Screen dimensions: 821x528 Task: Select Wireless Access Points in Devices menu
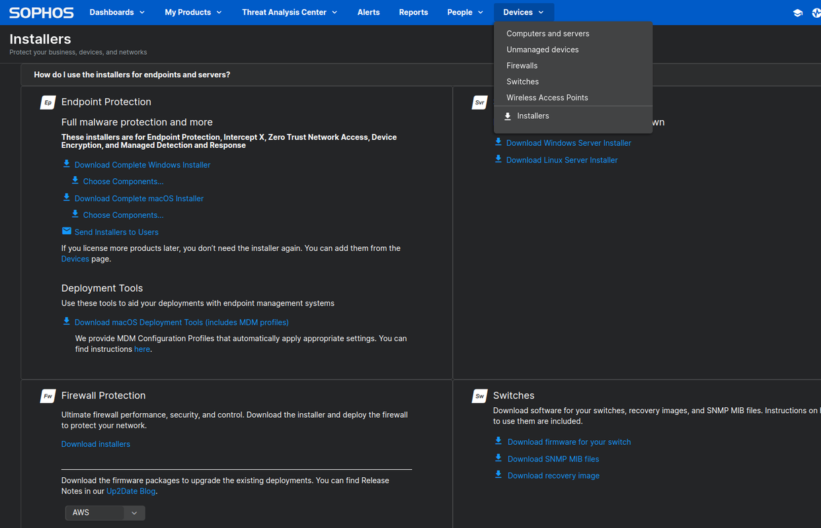click(x=547, y=97)
